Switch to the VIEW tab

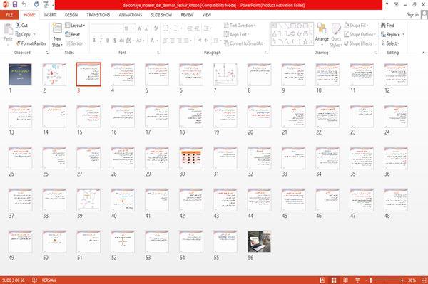[207, 15]
